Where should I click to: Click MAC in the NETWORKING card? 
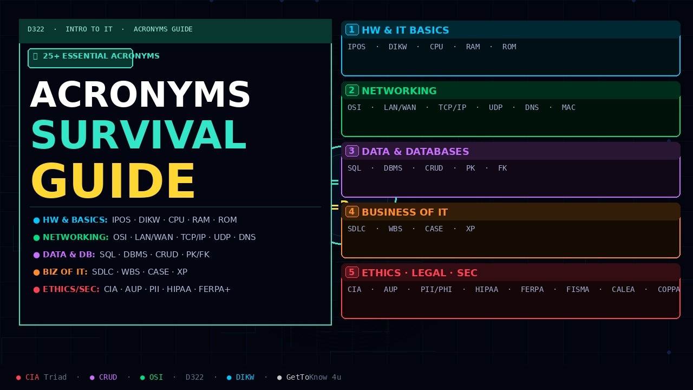click(568, 108)
